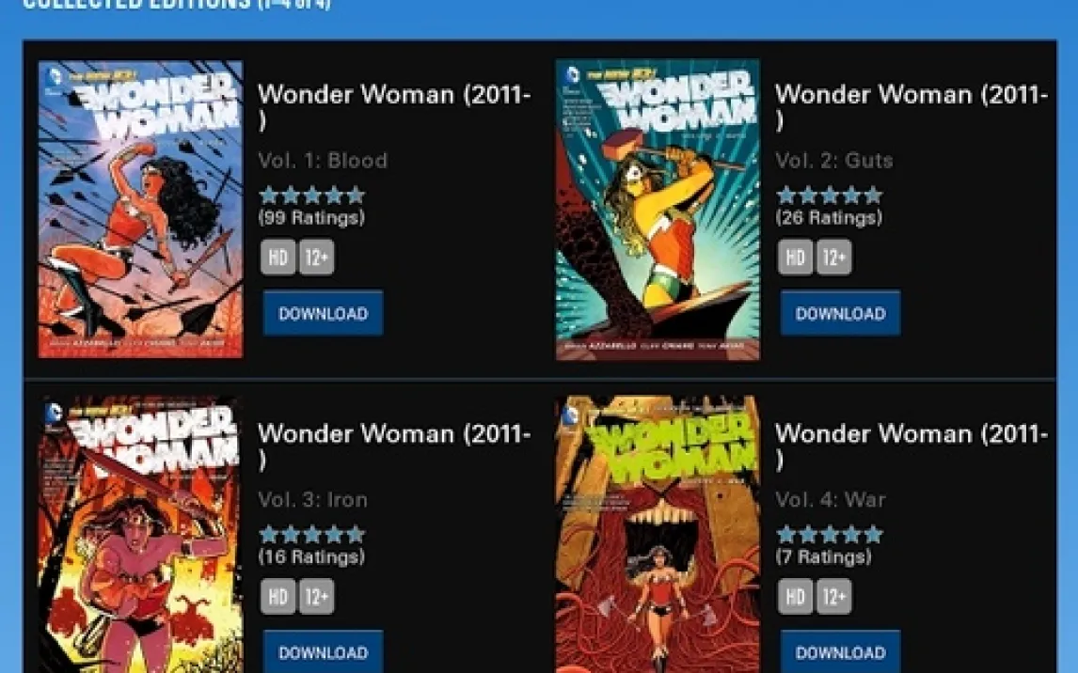The width and height of the screenshot is (1078, 673).
Task: Open the Vol. 4: War cover thumbnail
Action: point(658,534)
